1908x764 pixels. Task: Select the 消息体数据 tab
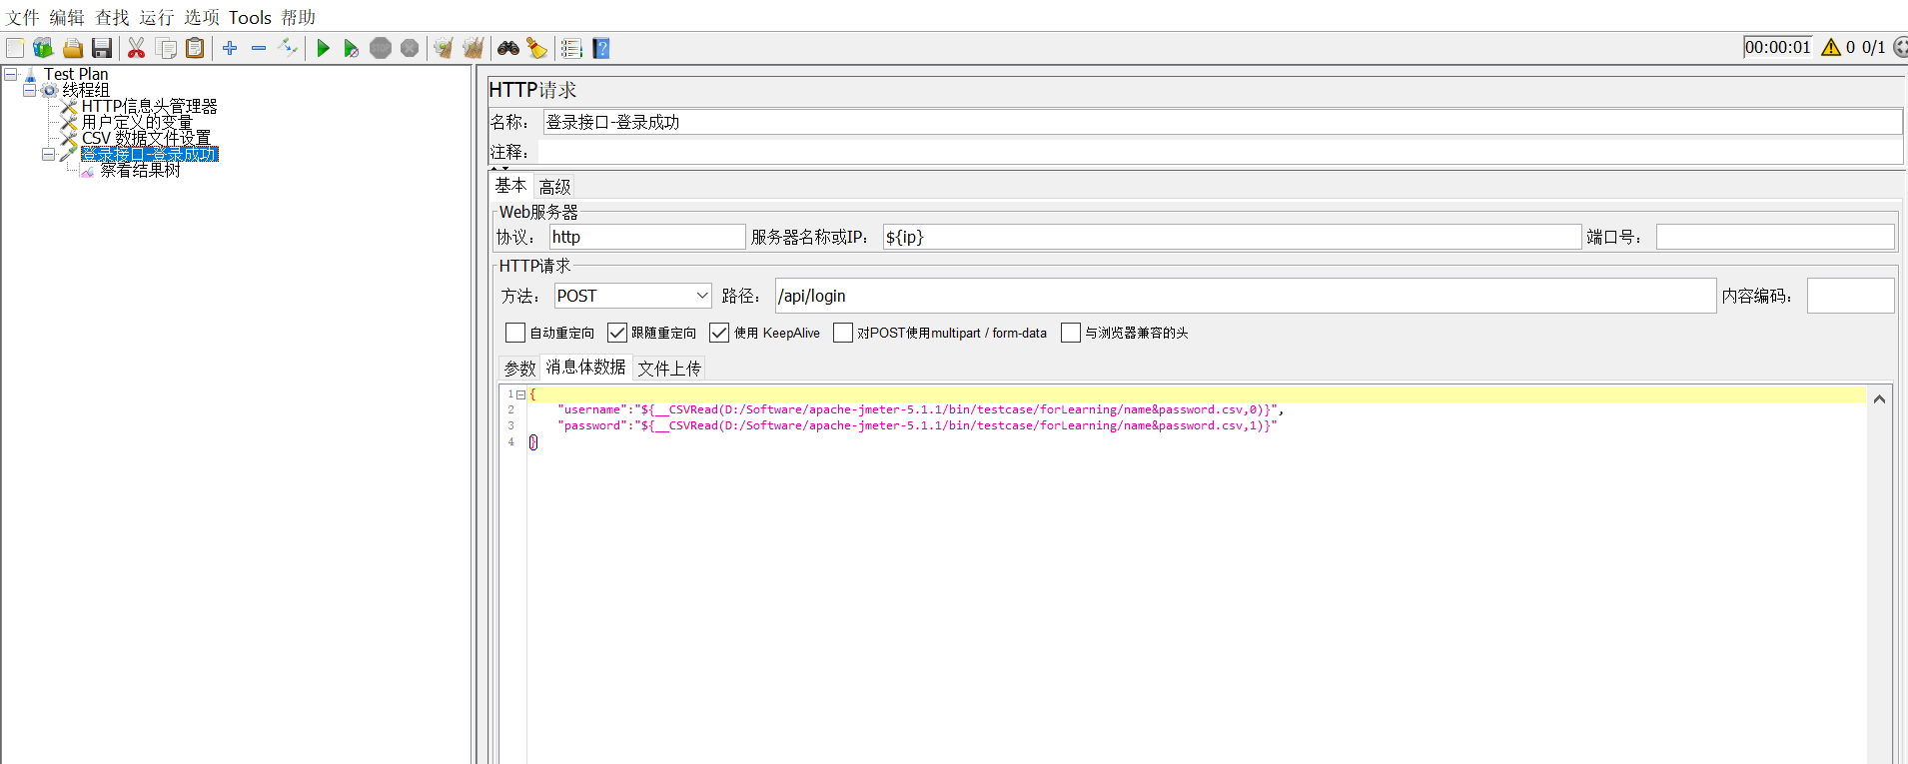pos(585,367)
